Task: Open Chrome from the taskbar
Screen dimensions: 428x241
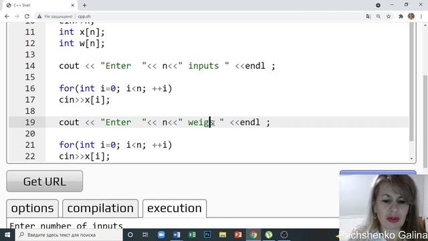Action: (x=253, y=235)
